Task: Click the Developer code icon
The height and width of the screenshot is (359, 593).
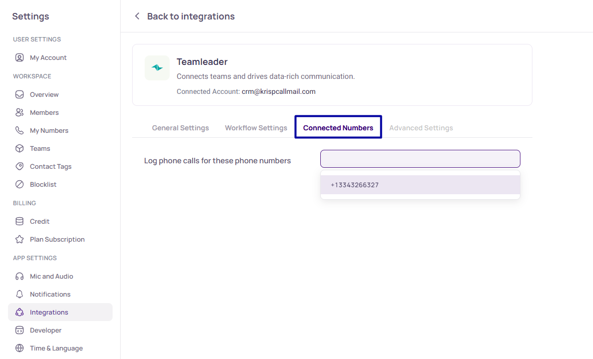Action: click(20, 331)
